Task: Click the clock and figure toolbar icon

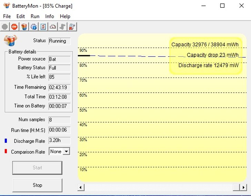Action: (72, 27)
